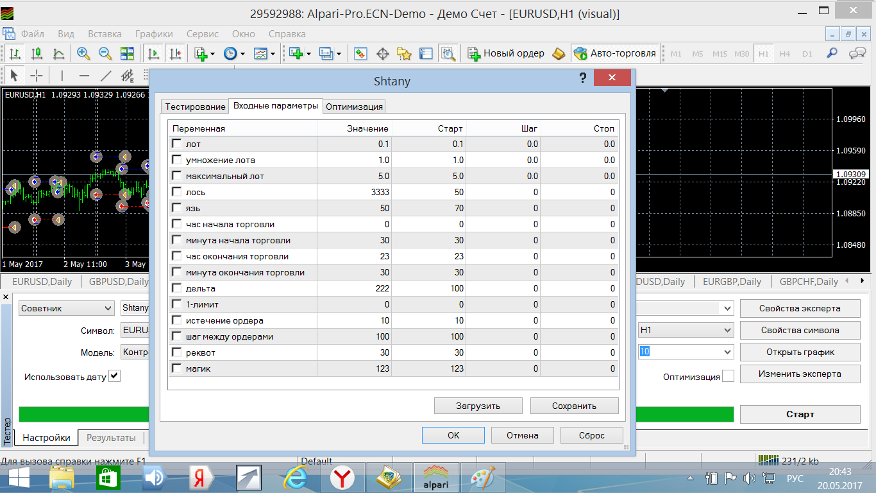Open Paint from the taskbar
The height and width of the screenshot is (493, 876).
coord(482,478)
